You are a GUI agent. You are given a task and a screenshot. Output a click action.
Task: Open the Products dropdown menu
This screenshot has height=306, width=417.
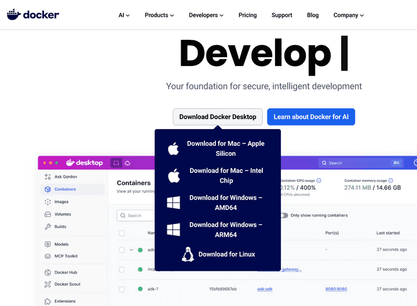pyautogui.click(x=159, y=15)
